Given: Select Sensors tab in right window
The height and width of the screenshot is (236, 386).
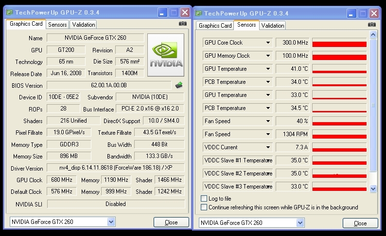Looking at the screenshot, I should point(246,25).
